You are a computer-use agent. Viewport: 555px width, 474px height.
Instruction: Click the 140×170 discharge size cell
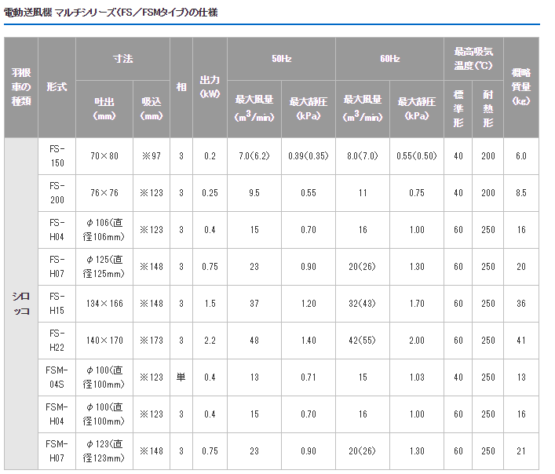104,341
